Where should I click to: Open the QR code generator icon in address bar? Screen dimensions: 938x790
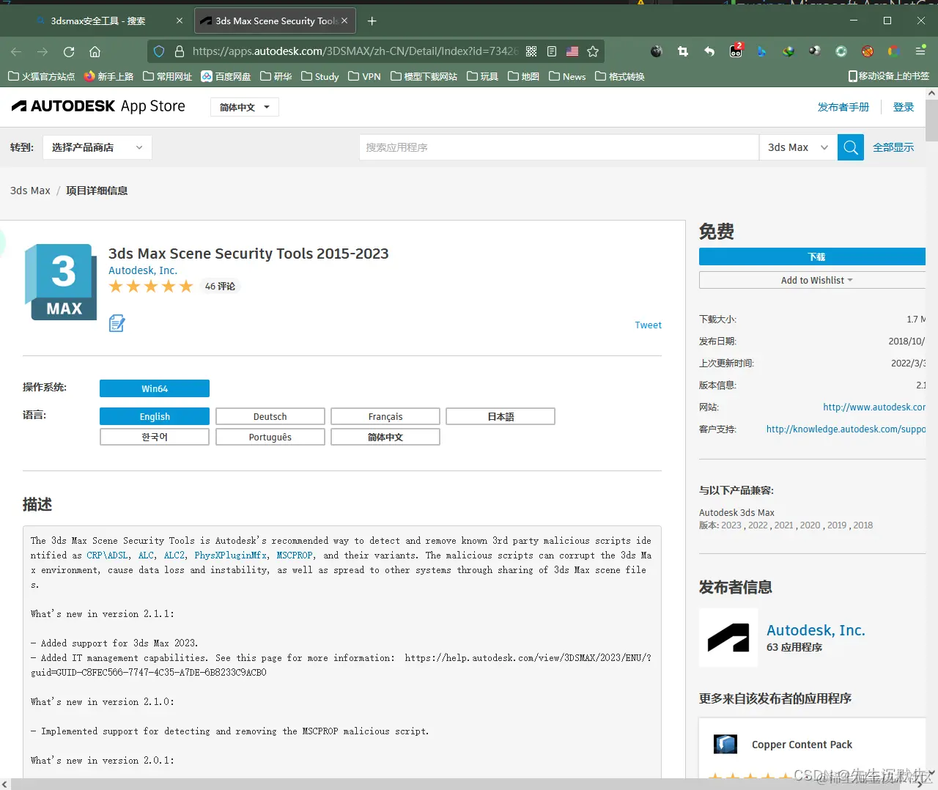(531, 51)
